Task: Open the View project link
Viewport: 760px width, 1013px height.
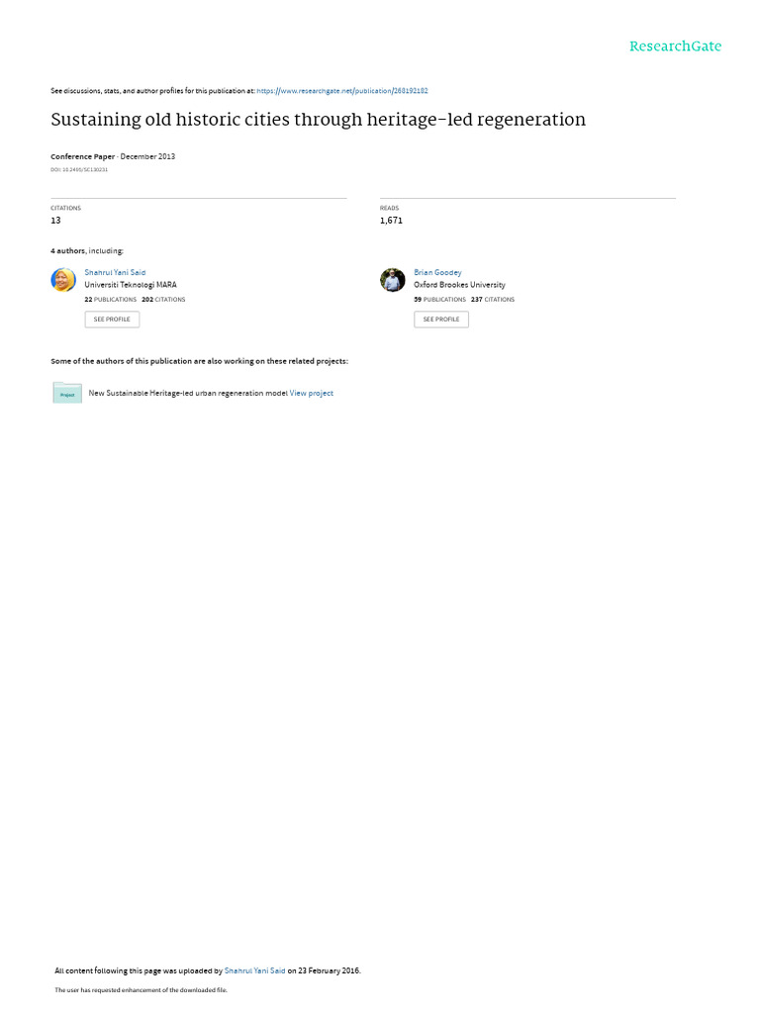Action: (x=312, y=393)
